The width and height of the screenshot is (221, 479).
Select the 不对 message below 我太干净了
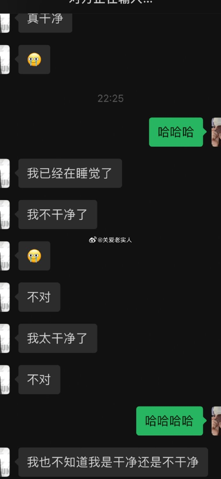(x=39, y=380)
